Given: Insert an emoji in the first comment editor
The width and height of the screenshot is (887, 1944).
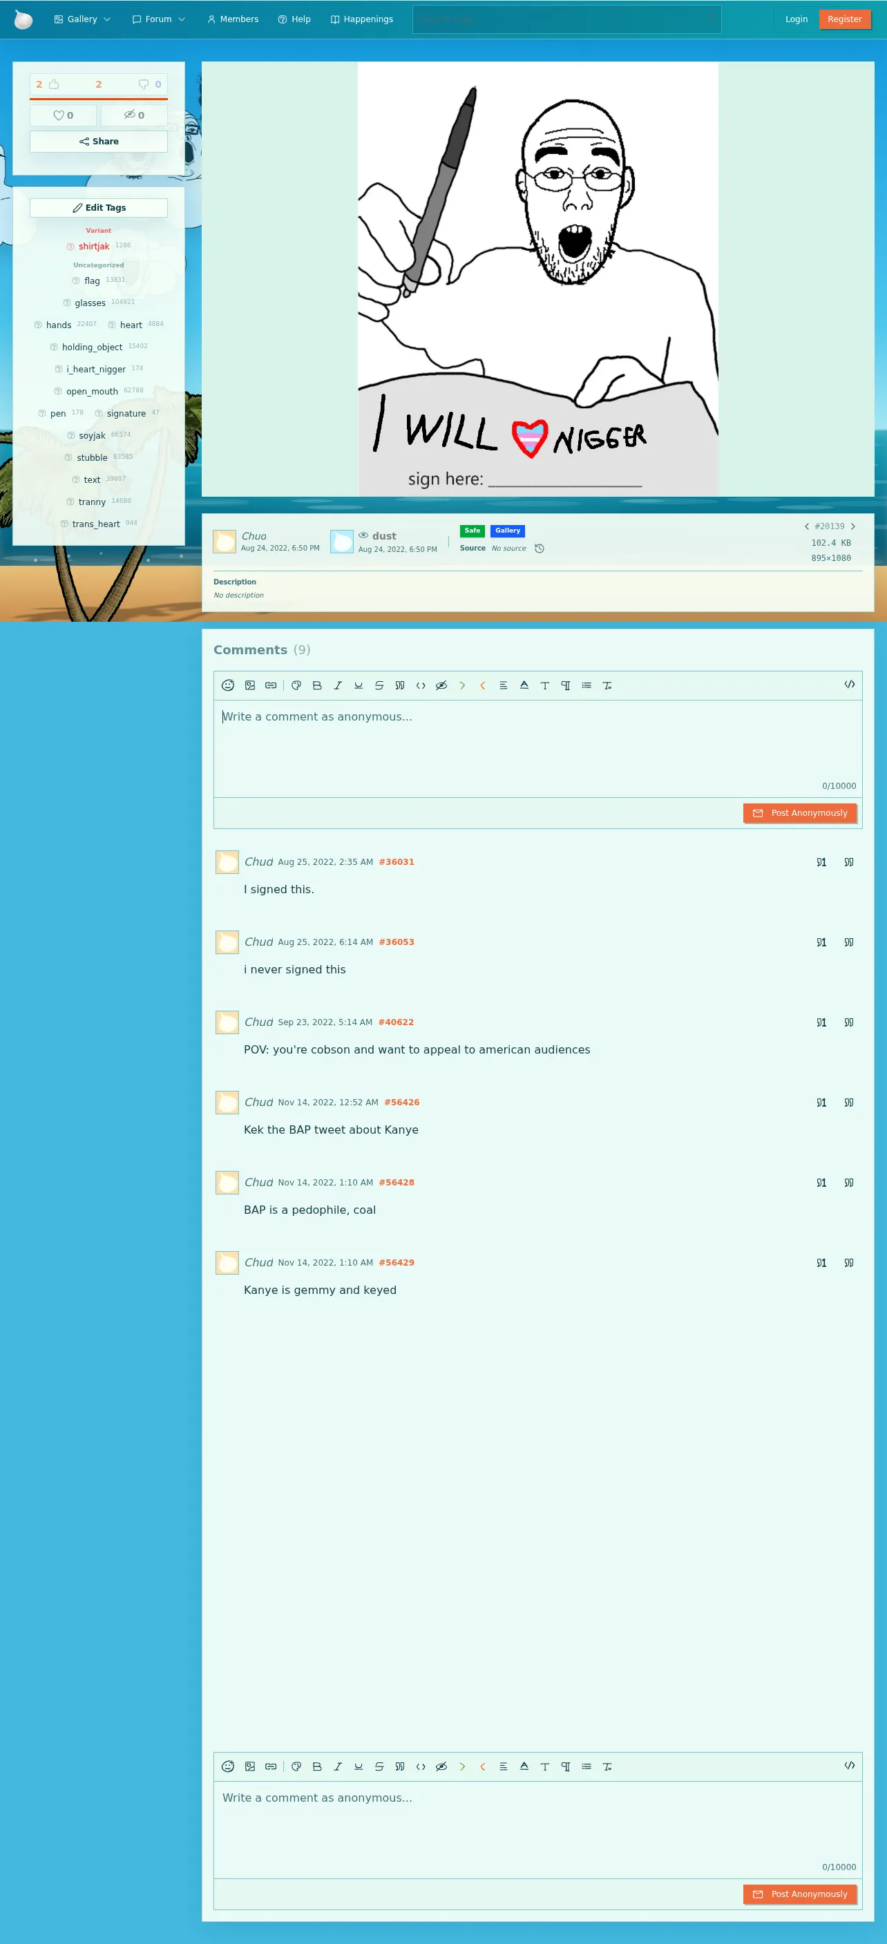Looking at the screenshot, I should (x=228, y=685).
